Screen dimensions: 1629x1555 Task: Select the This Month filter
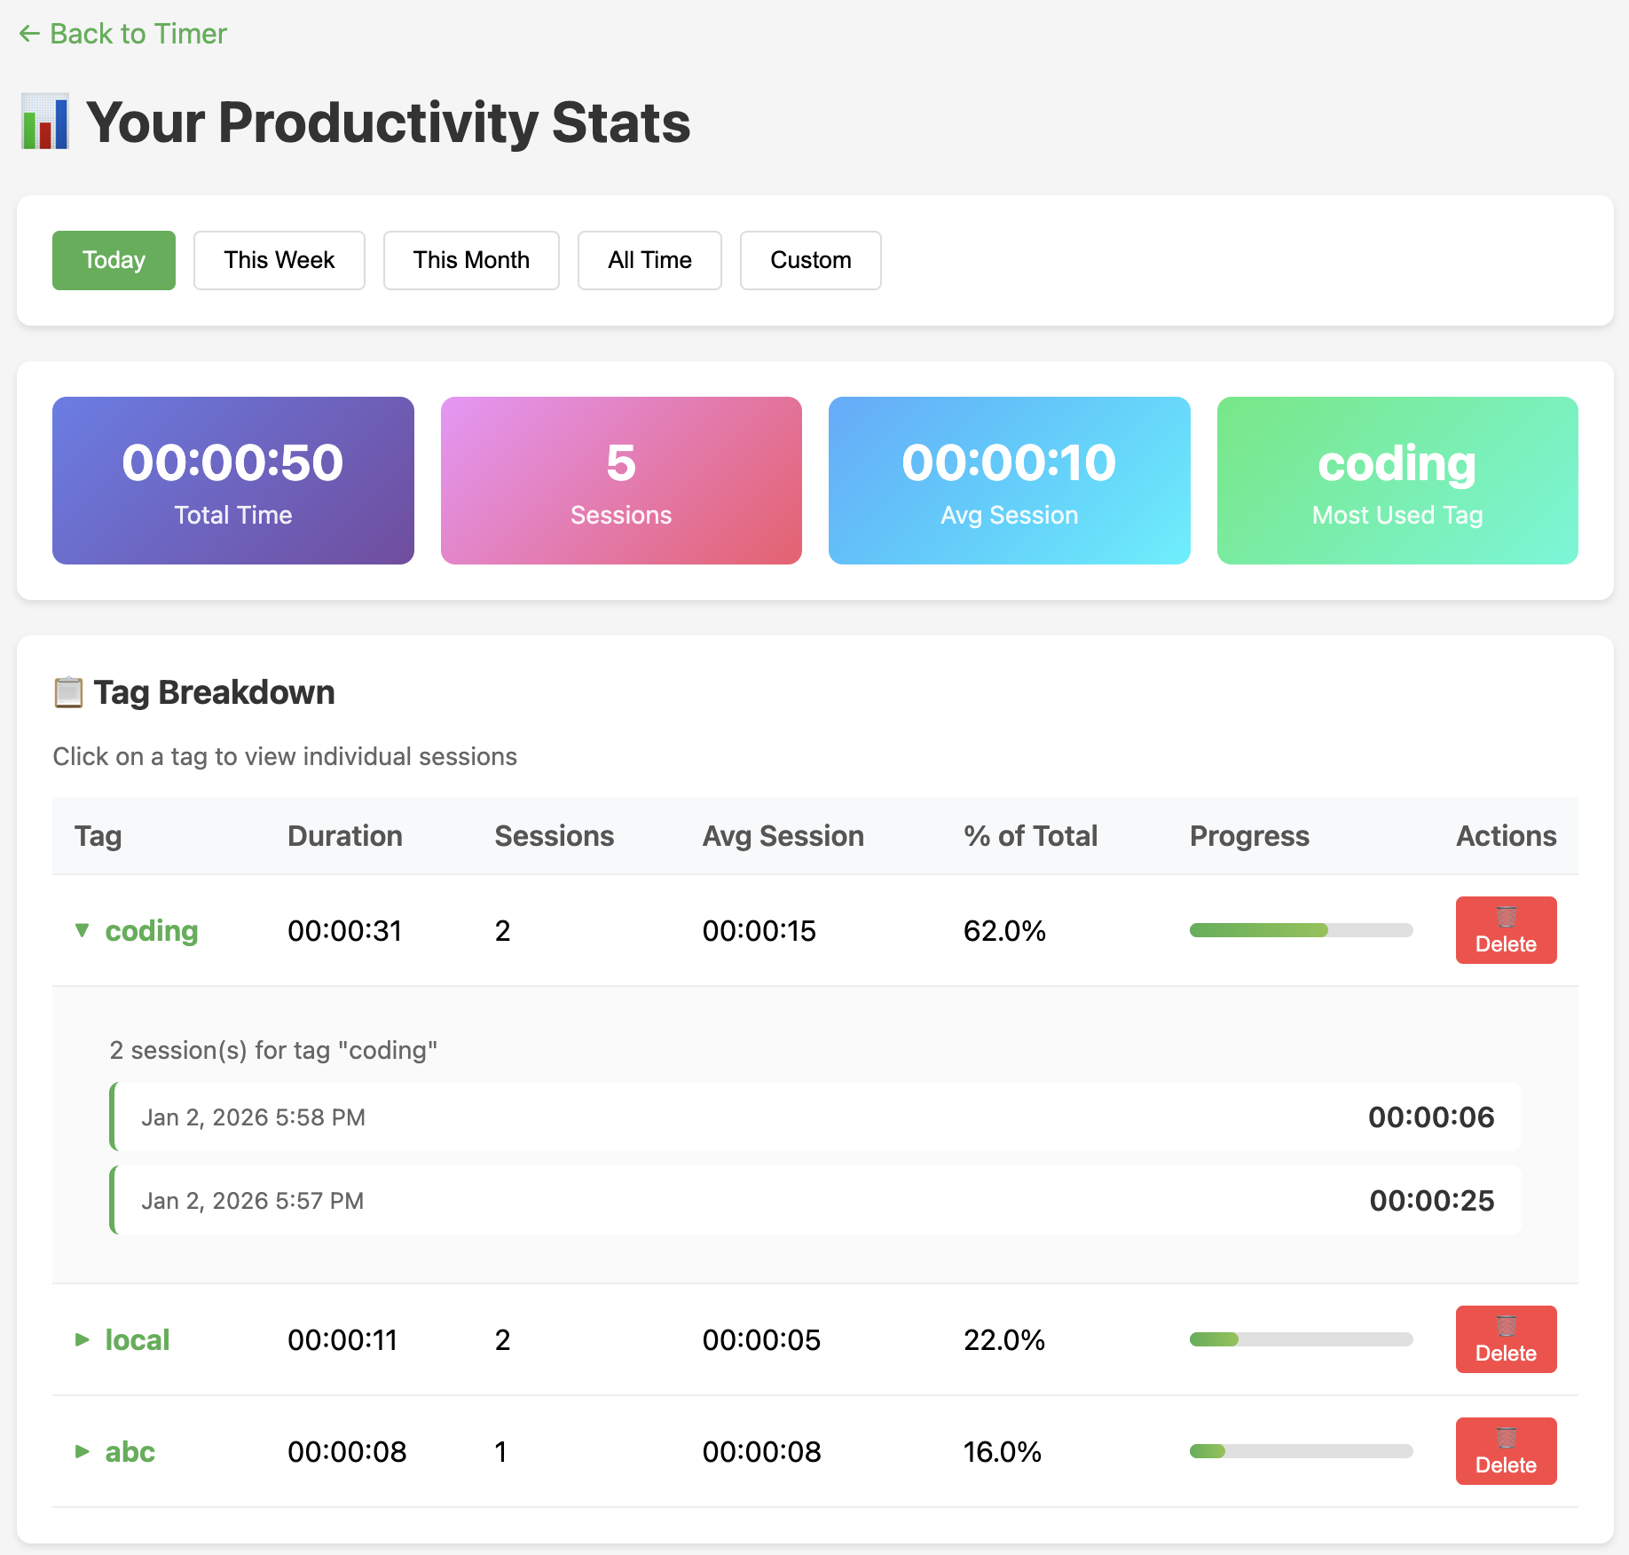[x=471, y=260]
